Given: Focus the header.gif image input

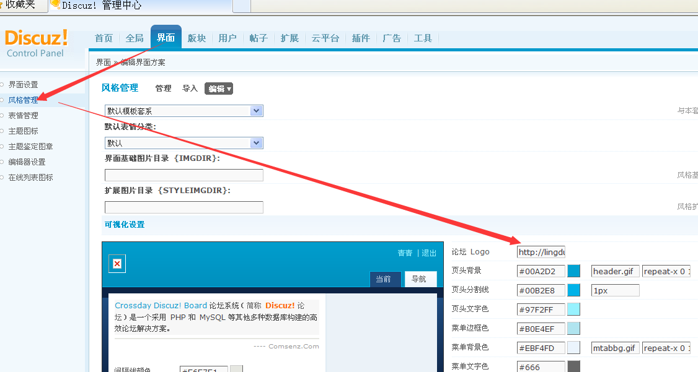Looking at the screenshot, I should 615,271.
